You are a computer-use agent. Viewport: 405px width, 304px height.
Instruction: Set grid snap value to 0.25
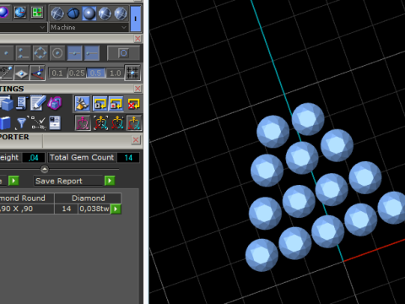[77, 73]
